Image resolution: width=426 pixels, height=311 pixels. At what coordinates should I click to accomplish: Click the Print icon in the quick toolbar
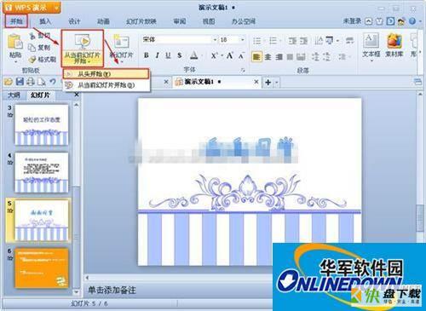click(x=31, y=82)
